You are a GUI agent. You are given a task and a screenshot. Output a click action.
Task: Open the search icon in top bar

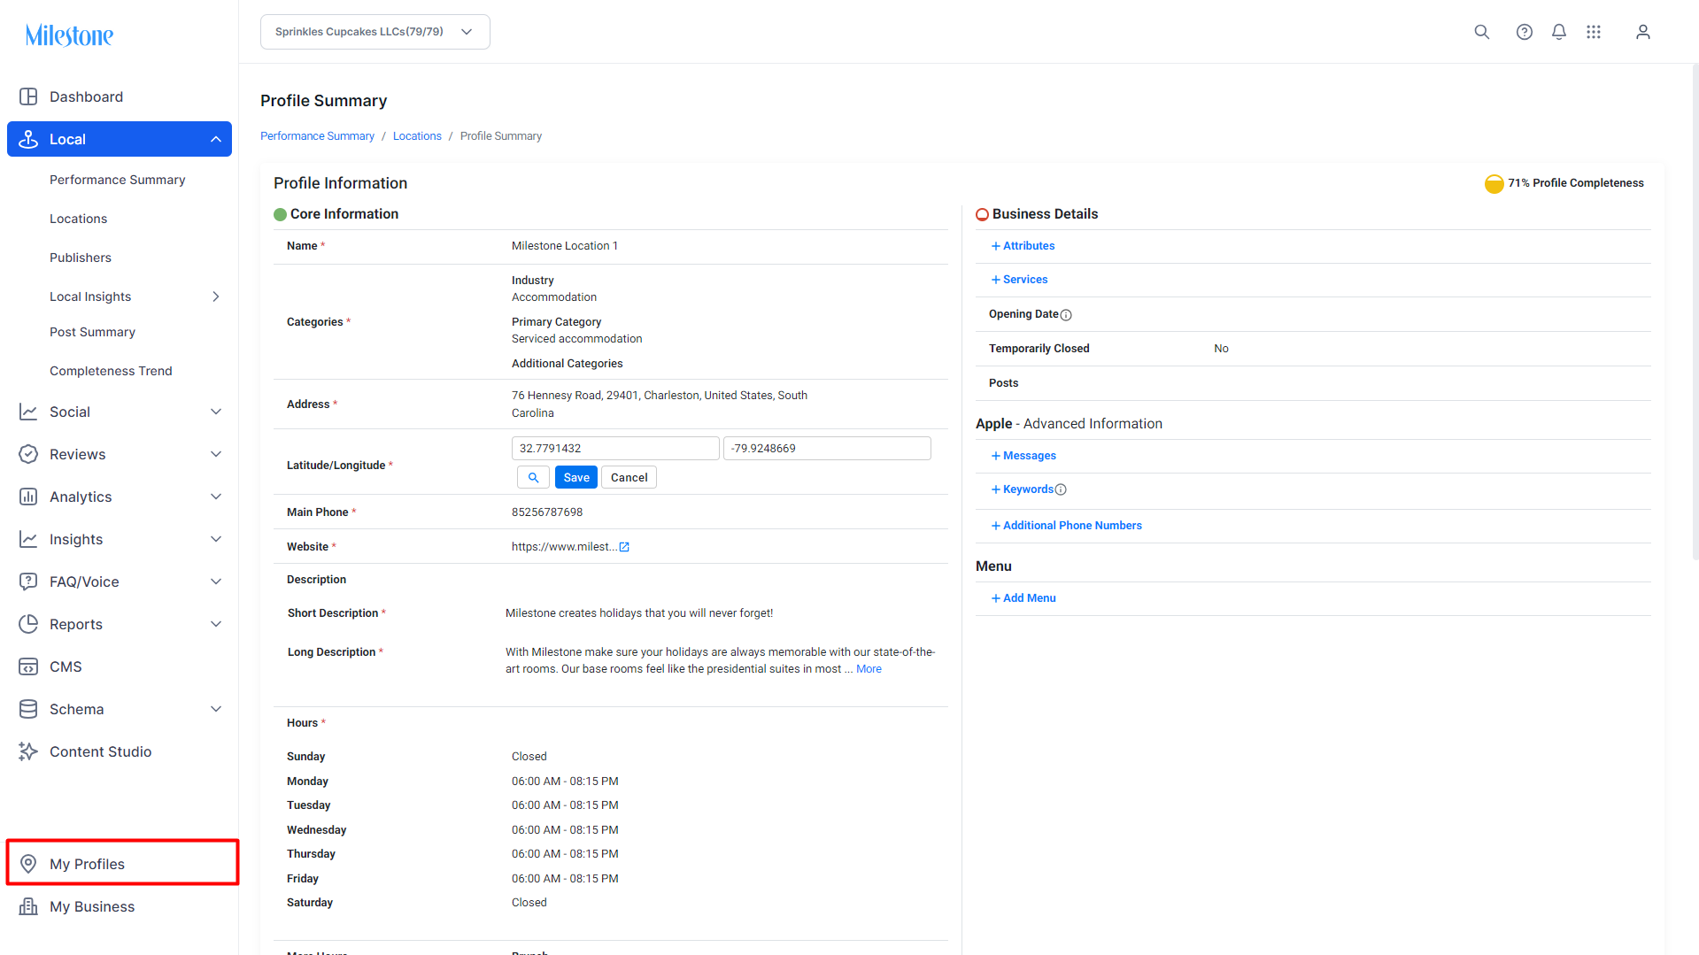pyautogui.click(x=1481, y=32)
